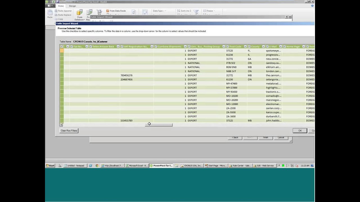Click the Windows Start button
The width and height of the screenshot is (360, 202).
(50, 166)
